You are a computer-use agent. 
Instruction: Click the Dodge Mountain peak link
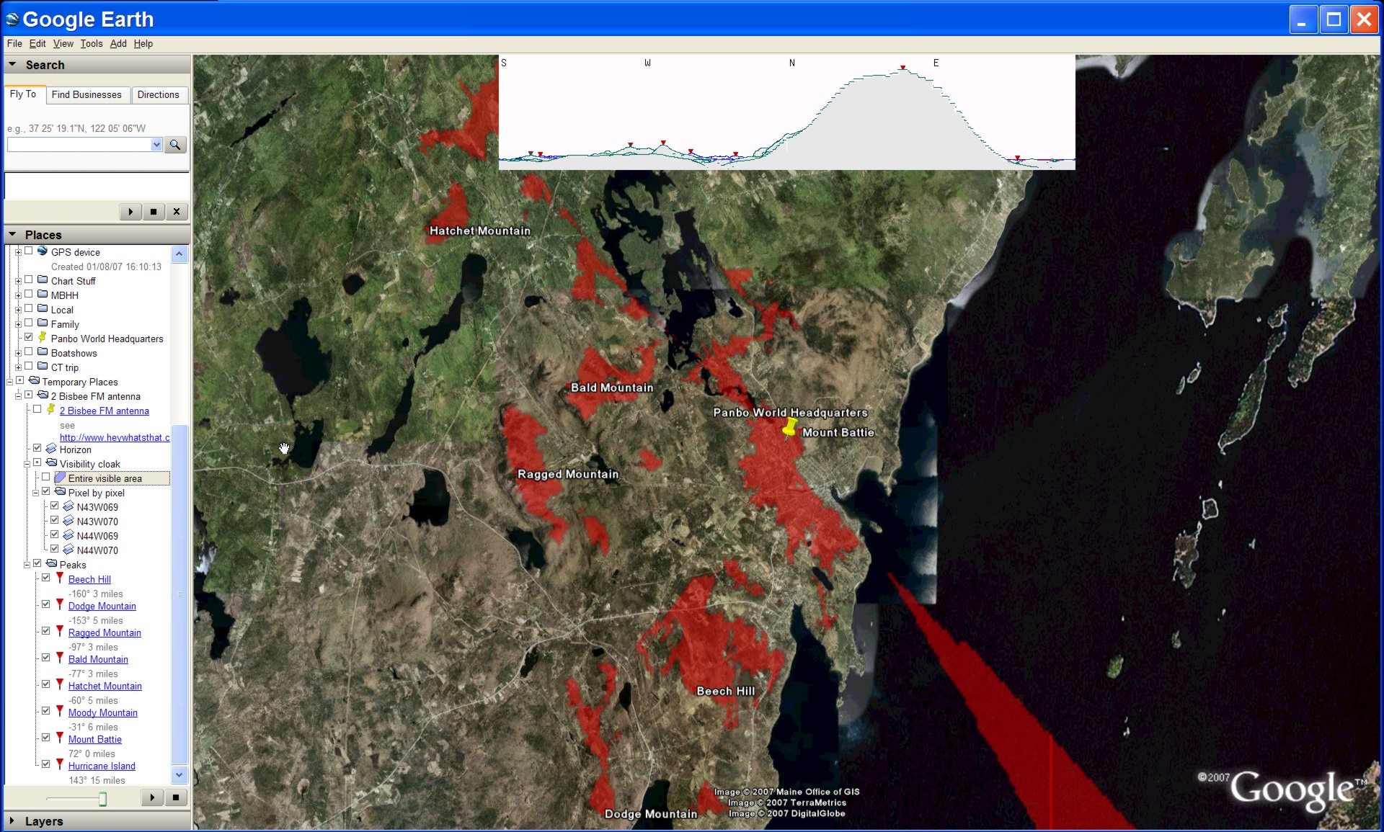[102, 606]
